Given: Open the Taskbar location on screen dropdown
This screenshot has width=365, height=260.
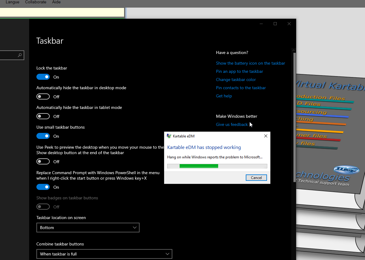Looking at the screenshot, I should [x=88, y=228].
